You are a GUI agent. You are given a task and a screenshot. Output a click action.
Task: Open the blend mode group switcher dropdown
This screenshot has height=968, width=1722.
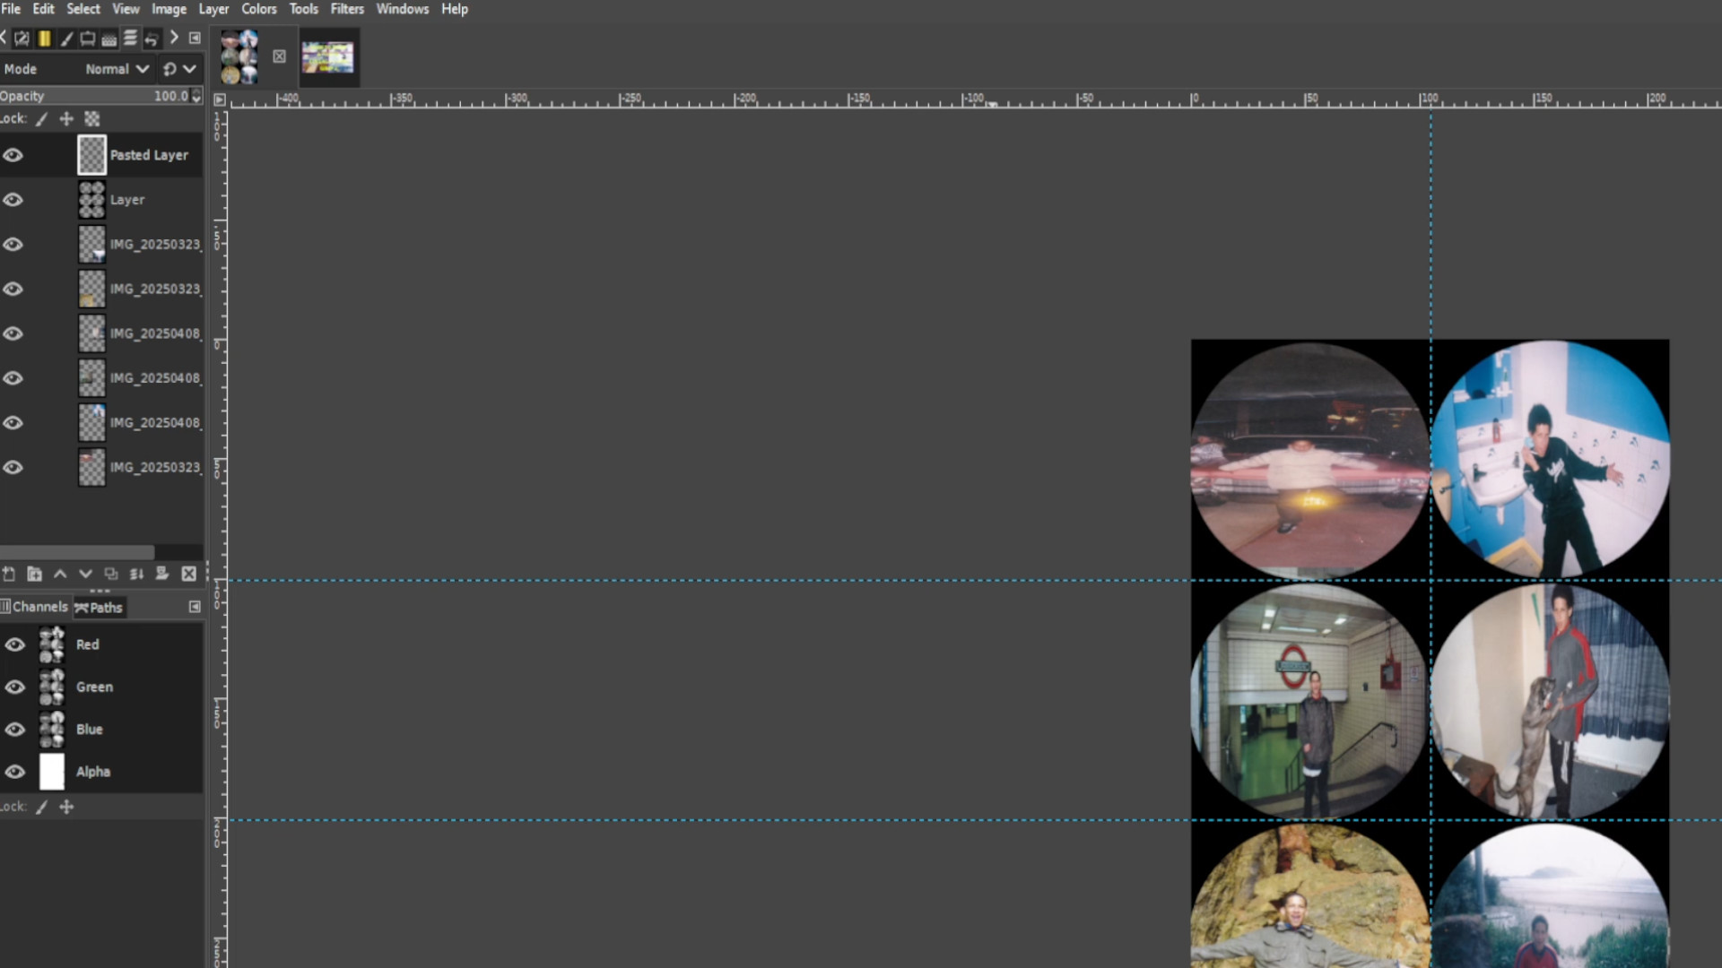[178, 69]
